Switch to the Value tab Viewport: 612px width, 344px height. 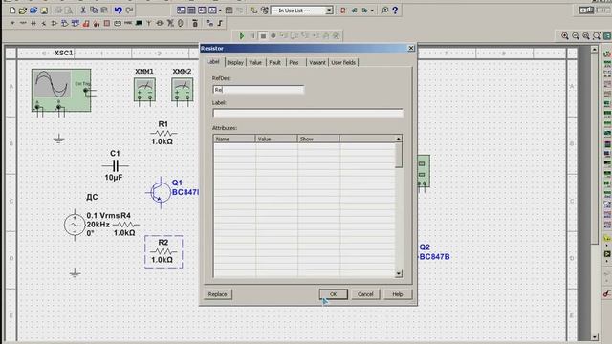[x=255, y=62]
